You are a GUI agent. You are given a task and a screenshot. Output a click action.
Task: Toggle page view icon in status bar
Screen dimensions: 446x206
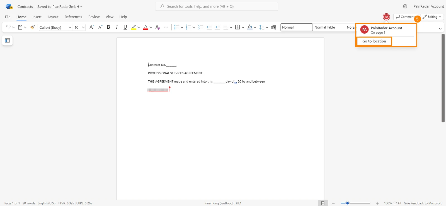pos(323,203)
